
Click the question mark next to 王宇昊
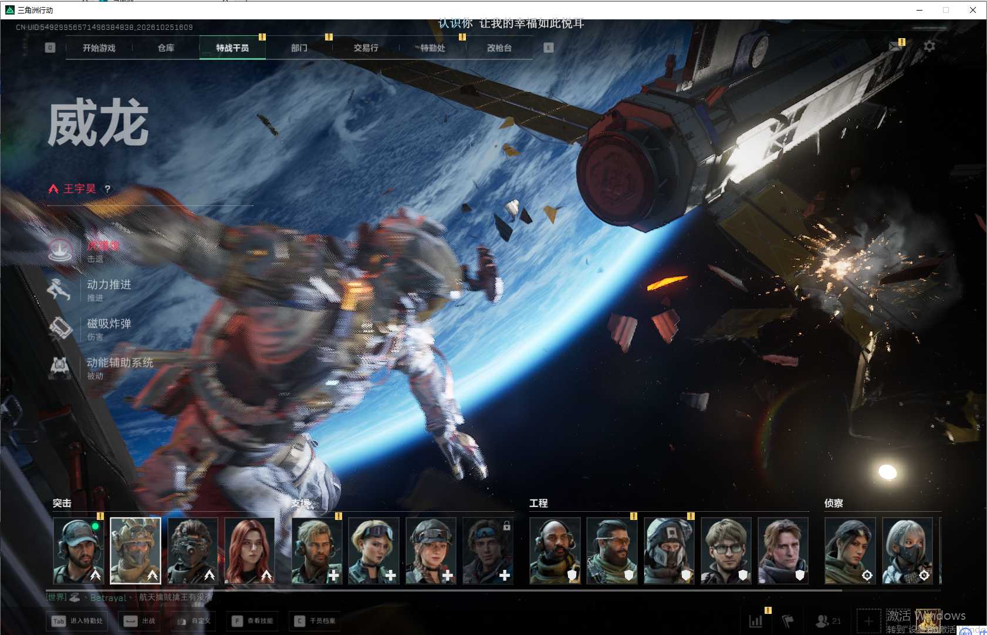pos(107,189)
